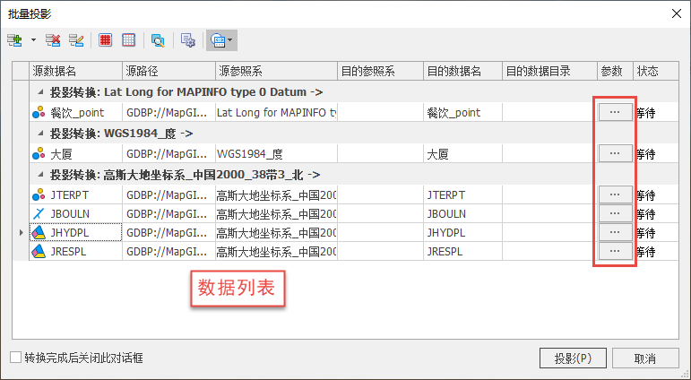Collapse the 高斯大地坐标系 projection group
The width and height of the screenshot is (691, 380).
[x=40, y=174]
